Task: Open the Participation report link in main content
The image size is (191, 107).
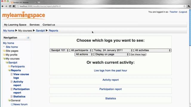Action: click(x=111, y=89)
